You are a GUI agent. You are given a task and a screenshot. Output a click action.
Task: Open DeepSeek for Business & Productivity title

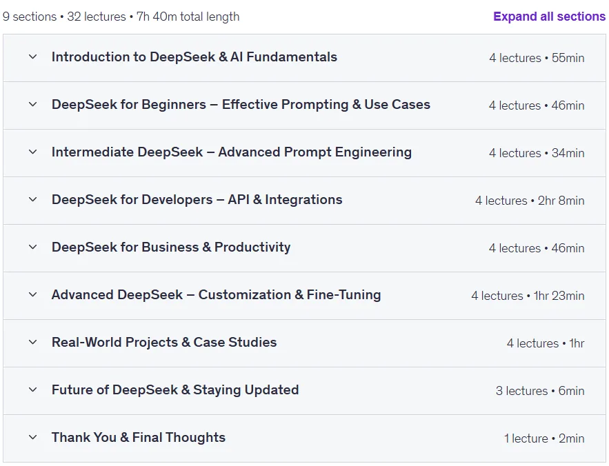(171, 247)
